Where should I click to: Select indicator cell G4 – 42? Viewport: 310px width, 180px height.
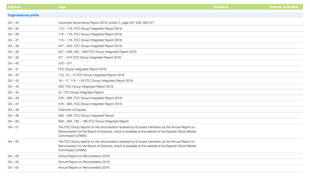tap(13, 75)
